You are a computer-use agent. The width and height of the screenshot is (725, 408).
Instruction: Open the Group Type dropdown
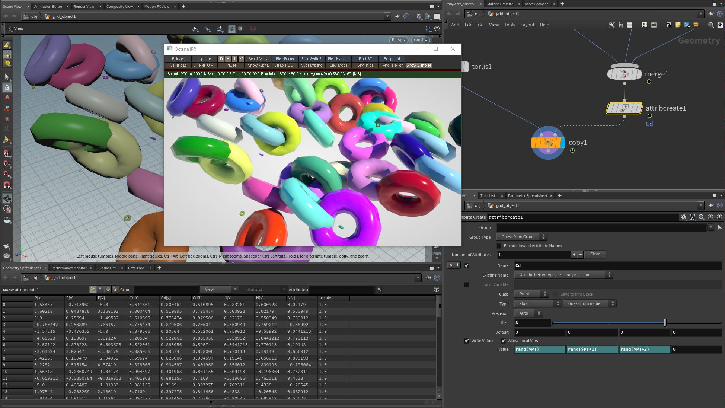coord(521,237)
